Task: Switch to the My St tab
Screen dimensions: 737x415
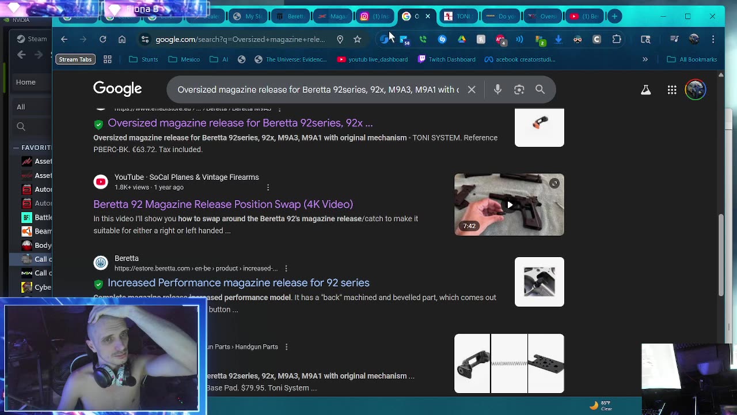Action: [x=249, y=16]
